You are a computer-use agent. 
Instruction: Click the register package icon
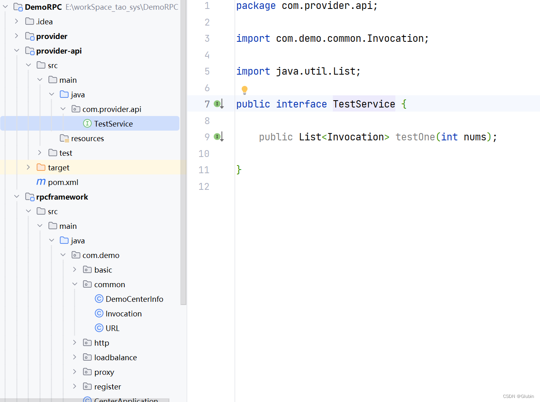(87, 386)
